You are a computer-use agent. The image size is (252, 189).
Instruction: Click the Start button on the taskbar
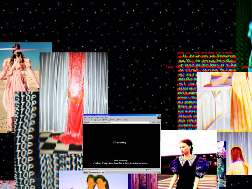(x=86, y=172)
